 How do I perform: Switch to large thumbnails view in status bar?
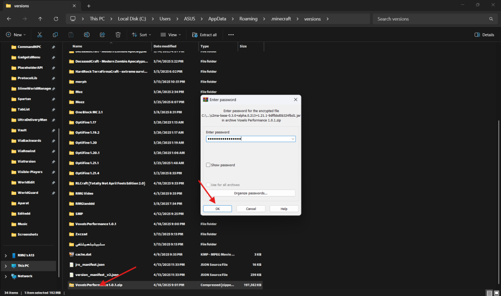495,292
